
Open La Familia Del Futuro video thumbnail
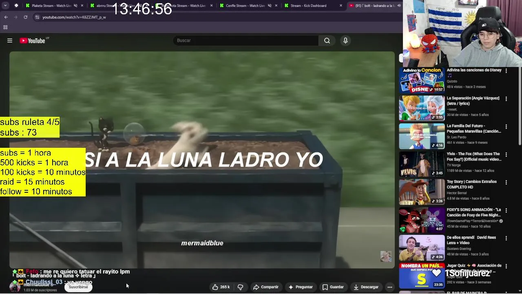click(x=422, y=136)
